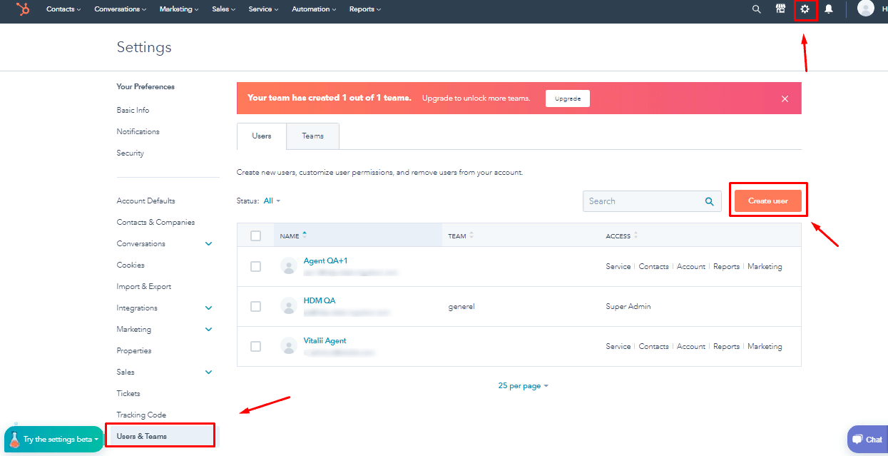Change the 25 per page setting

[524, 386]
